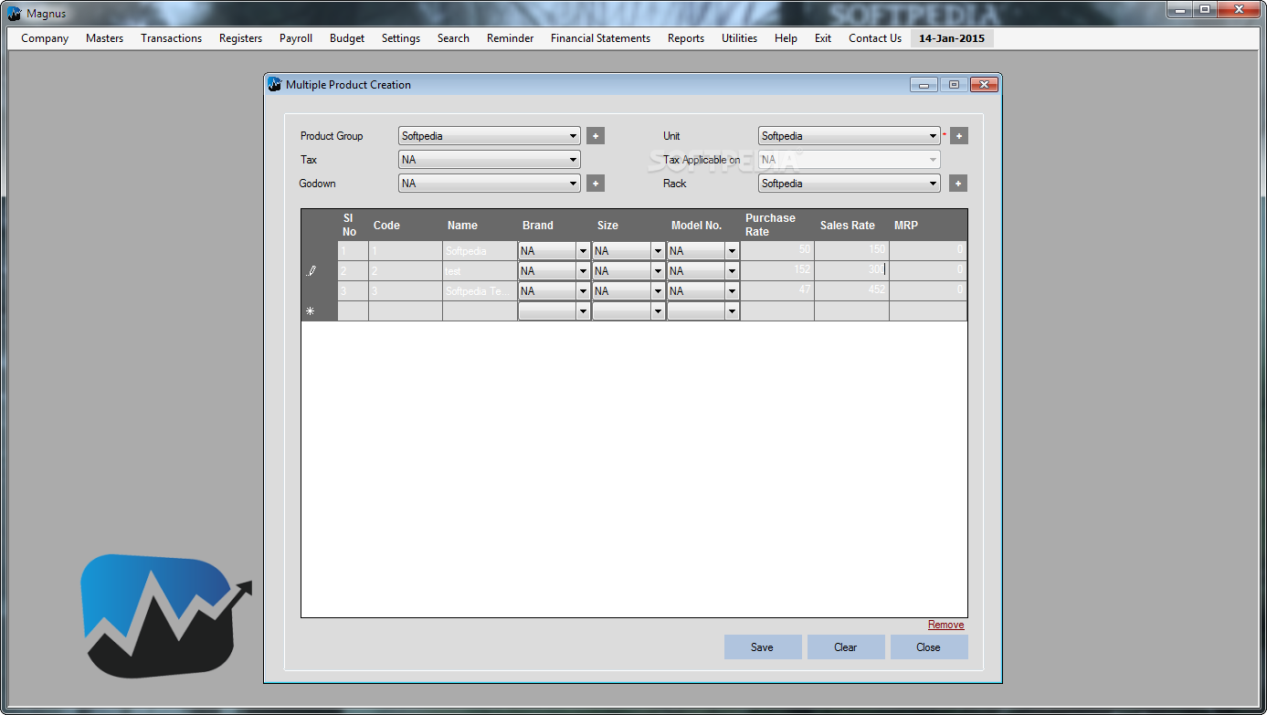Image resolution: width=1267 pixels, height=715 pixels.
Task: Click Magnus app icon in title bar
Action: pos(15,14)
